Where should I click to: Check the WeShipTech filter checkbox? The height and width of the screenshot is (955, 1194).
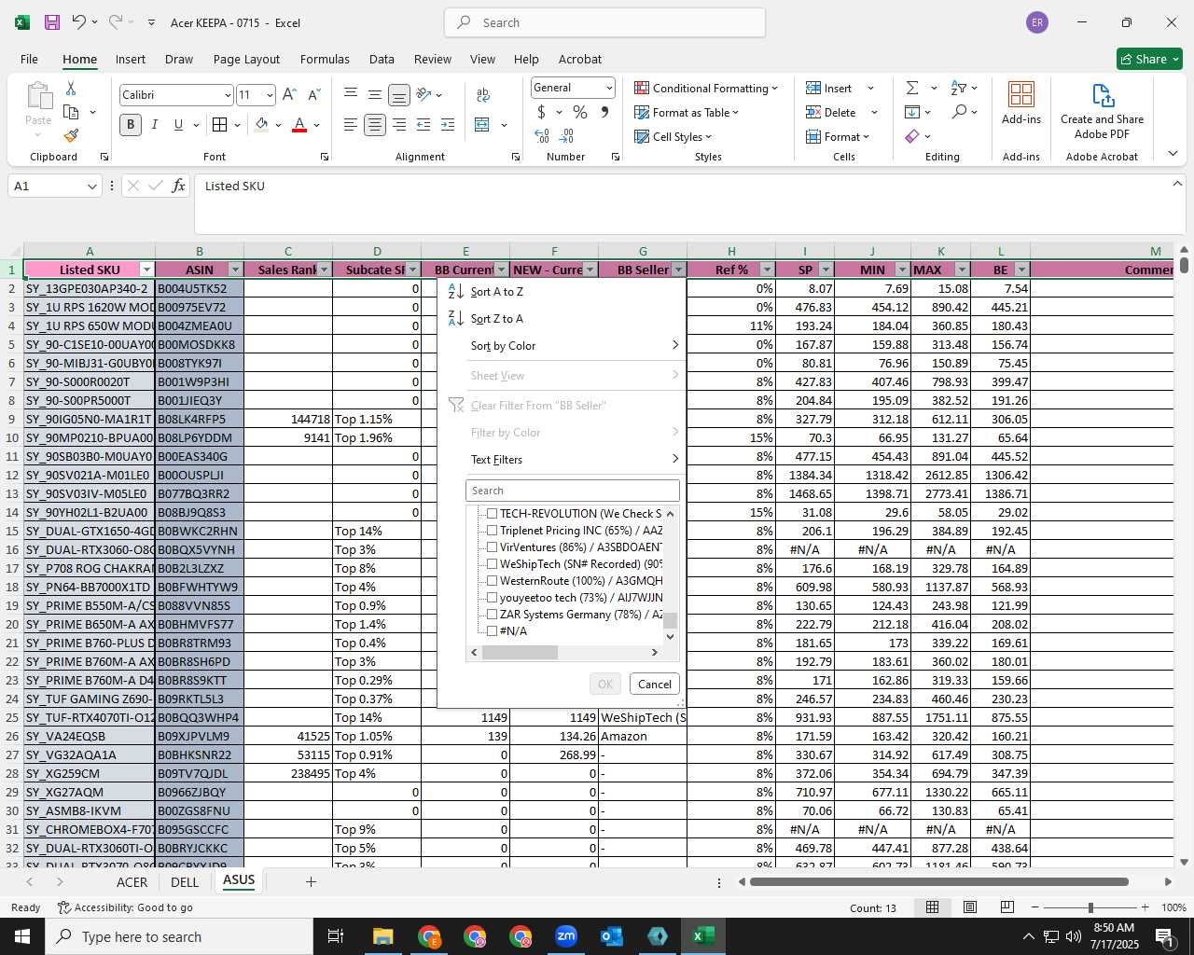click(x=493, y=564)
